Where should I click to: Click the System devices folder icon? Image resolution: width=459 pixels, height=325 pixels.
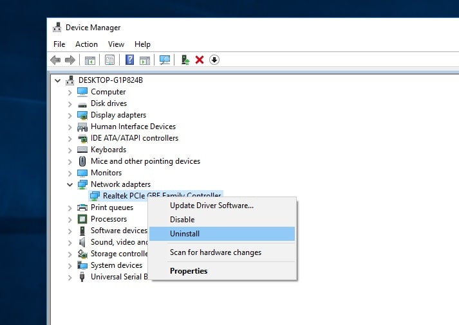[x=82, y=265]
